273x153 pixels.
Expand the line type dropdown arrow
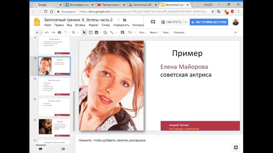116,32
